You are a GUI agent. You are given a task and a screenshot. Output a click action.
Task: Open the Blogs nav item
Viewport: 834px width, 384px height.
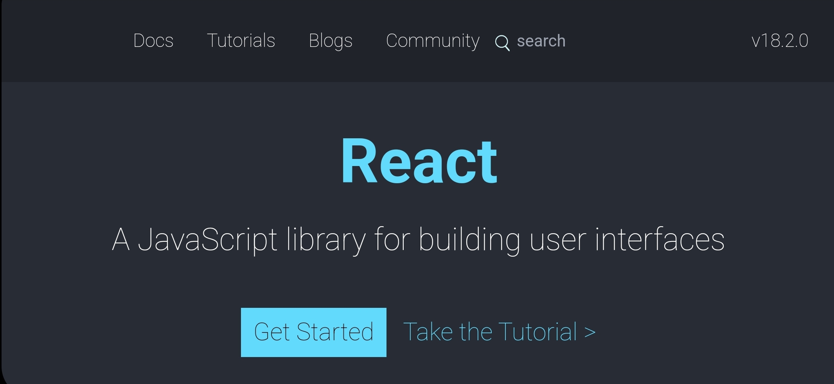(x=331, y=41)
